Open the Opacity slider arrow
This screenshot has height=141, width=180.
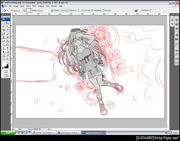(x=67, y=10)
